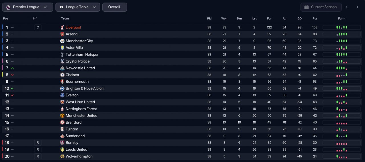
Task: Click the Current Season selector
Action: pos(321,7)
